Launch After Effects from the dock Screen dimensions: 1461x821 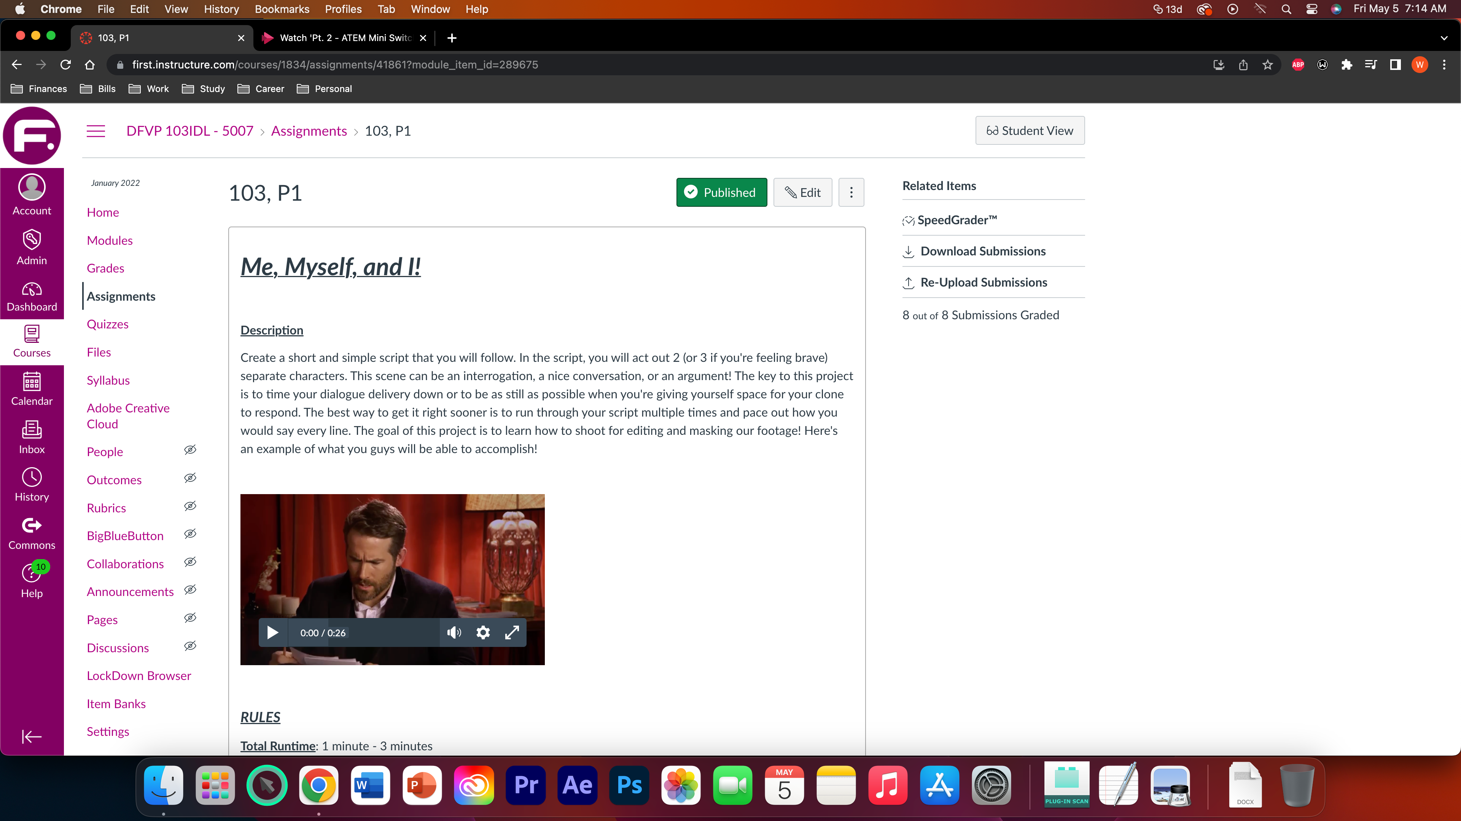pos(578,785)
